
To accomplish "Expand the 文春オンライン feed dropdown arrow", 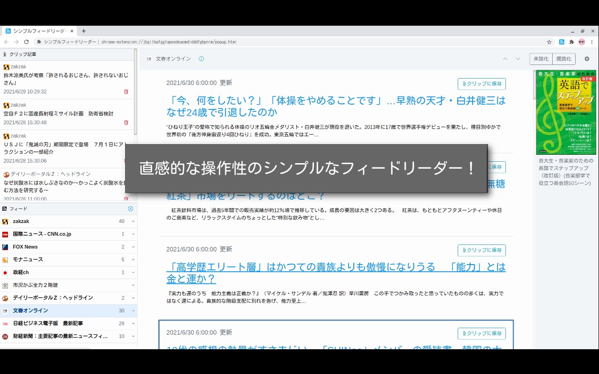I will pos(133,311).
